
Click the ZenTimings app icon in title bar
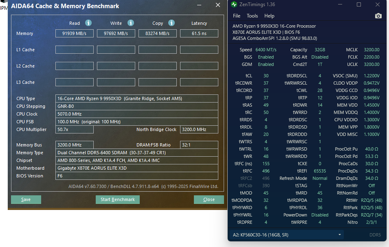click(234, 5)
